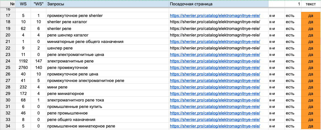Click plain URL cell in row 18
Screen dimensions: 321x130
219,22
